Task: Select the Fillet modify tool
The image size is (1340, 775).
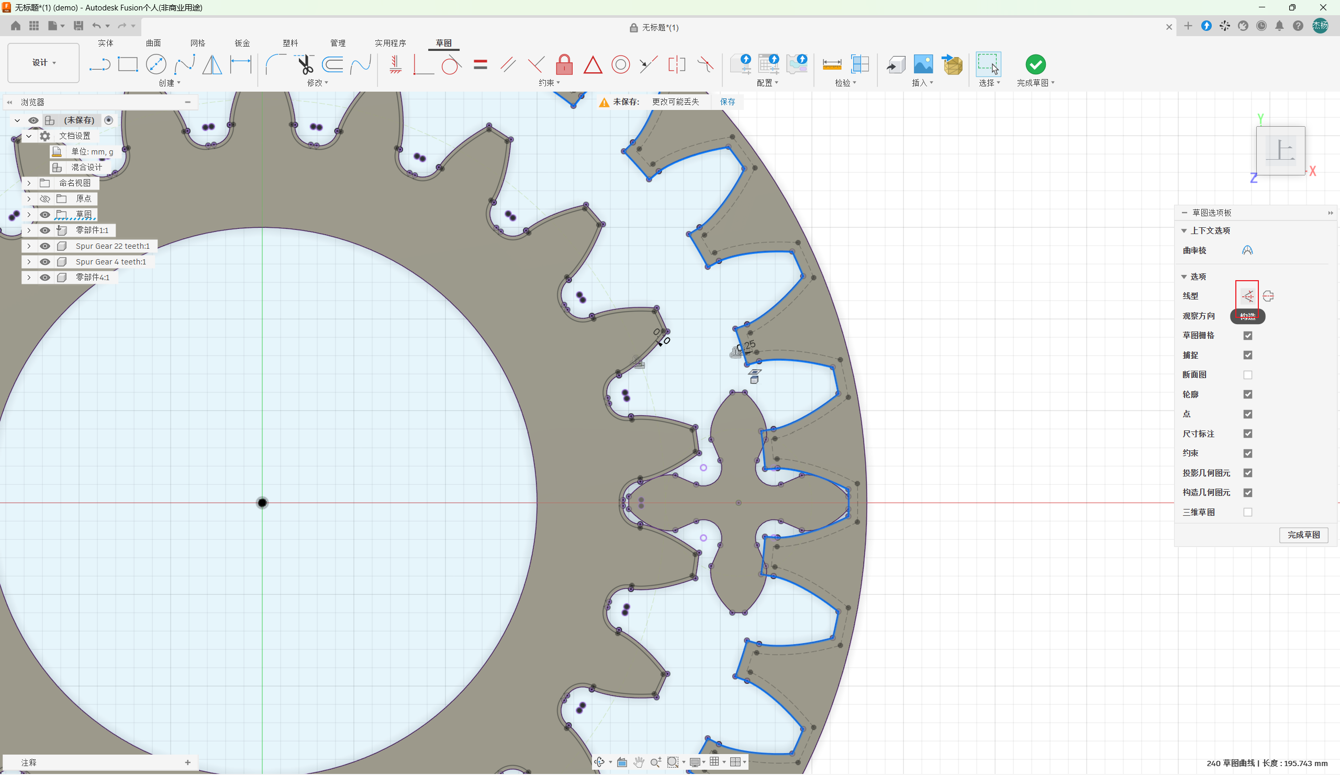Action: [275, 64]
